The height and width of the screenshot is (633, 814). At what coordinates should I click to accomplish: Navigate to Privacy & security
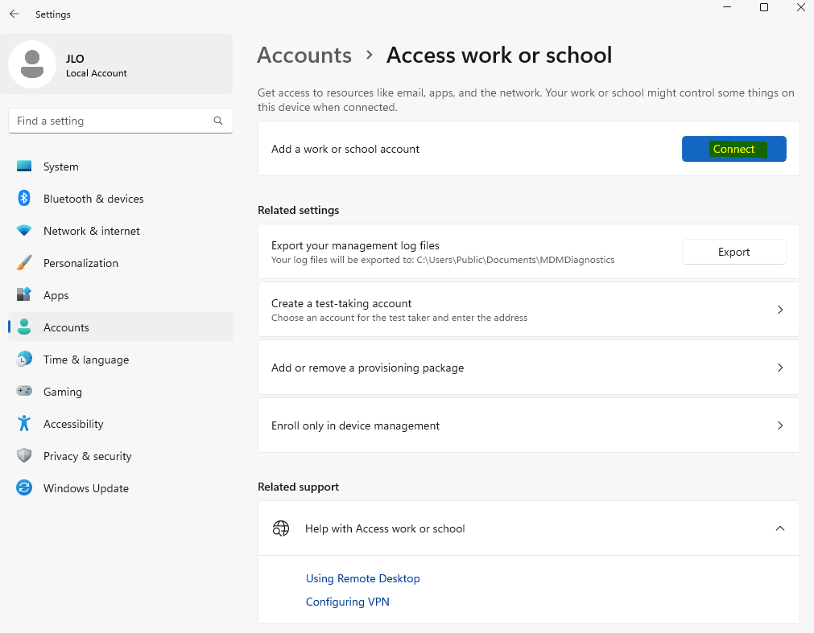[x=121, y=456]
